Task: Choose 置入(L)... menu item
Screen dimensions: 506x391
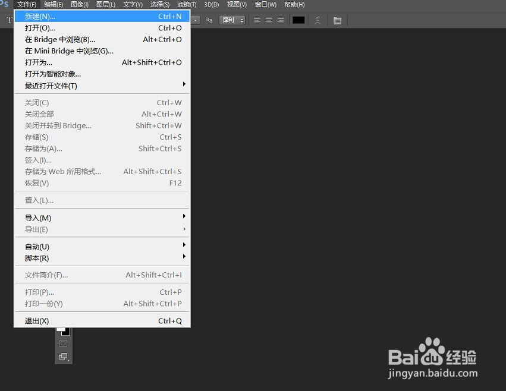Action: click(101, 200)
